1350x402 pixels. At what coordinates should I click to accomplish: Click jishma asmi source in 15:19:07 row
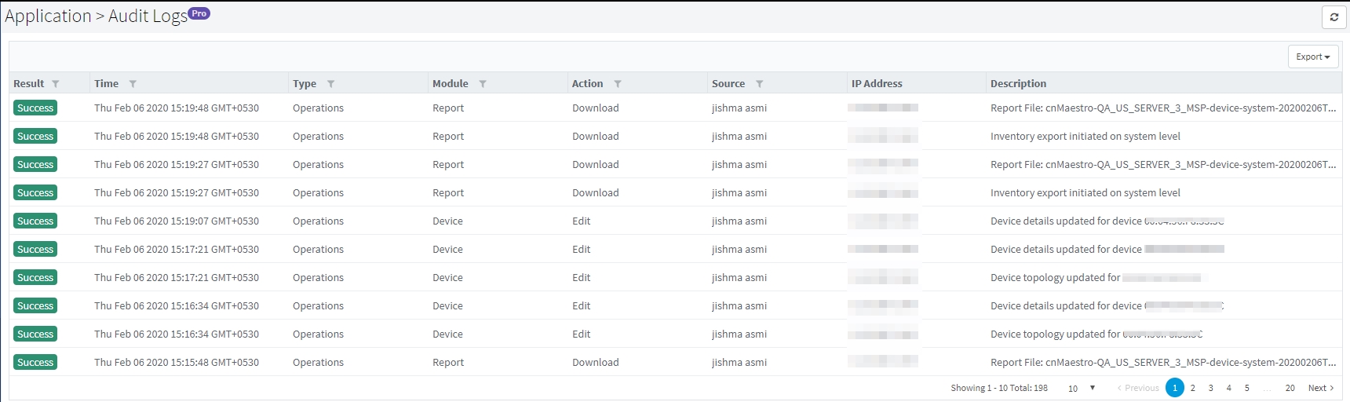coord(739,221)
